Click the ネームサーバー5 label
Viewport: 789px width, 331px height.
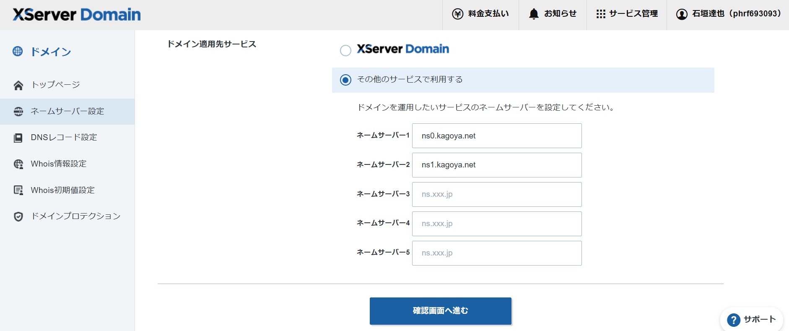point(383,252)
